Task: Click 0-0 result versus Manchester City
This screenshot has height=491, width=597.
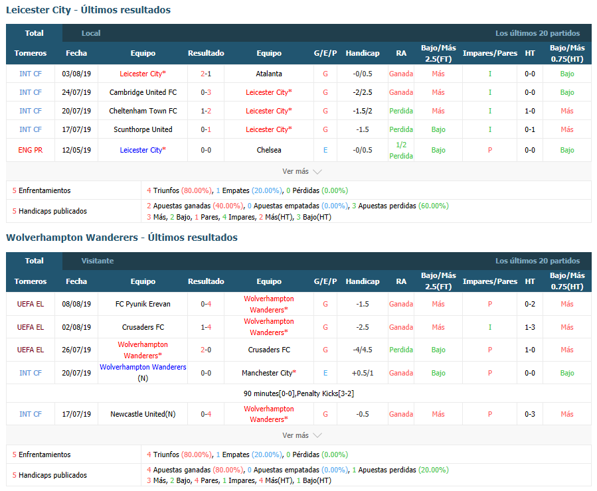Action: pos(206,373)
